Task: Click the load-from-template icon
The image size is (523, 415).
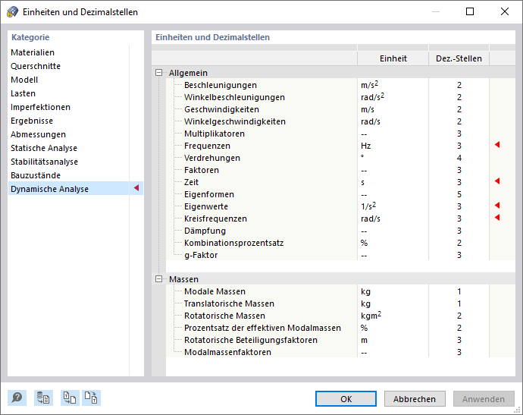Action: (70, 398)
